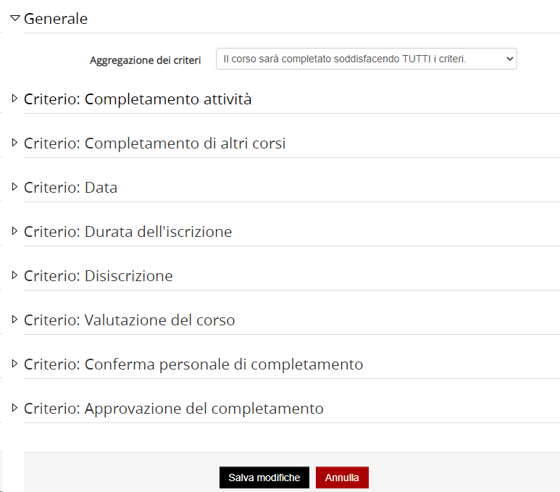
Task: Expand the Completamento attività triangle icon
Action: pyautogui.click(x=14, y=99)
